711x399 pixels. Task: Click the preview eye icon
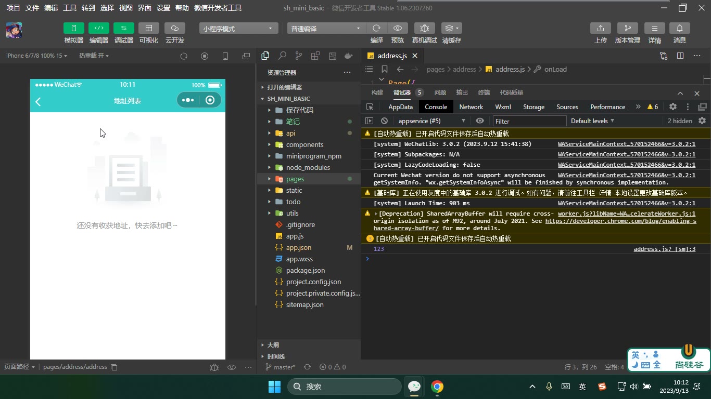coord(398,28)
